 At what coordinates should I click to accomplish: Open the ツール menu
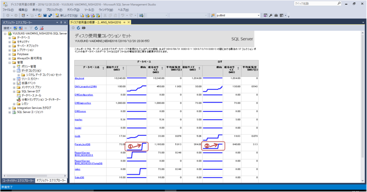[89, 10]
